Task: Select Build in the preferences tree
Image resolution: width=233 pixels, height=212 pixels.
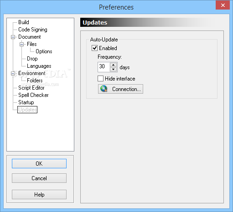Action: click(x=24, y=22)
